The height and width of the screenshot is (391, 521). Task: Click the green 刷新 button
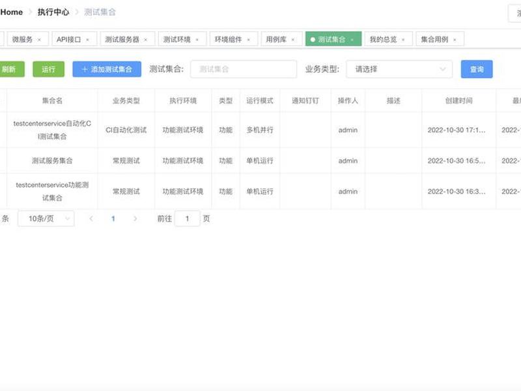[x=11, y=69]
